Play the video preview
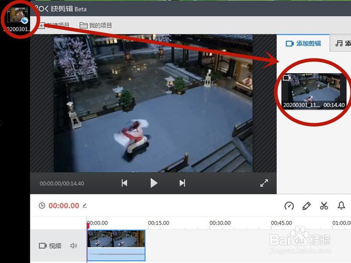351x263 pixels. (x=154, y=183)
